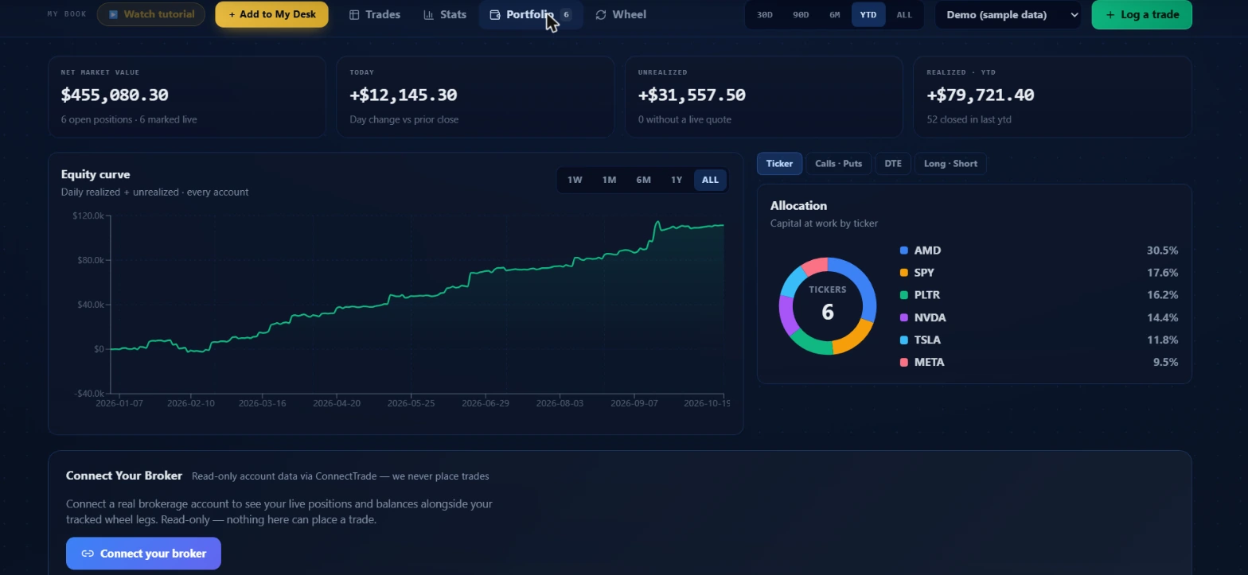Set equity curve range to ALL
This screenshot has height=575, width=1248.
pyautogui.click(x=710, y=180)
